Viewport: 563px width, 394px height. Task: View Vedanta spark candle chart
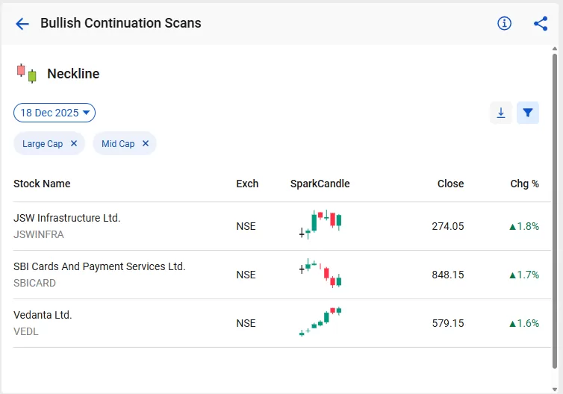point(320,322)
